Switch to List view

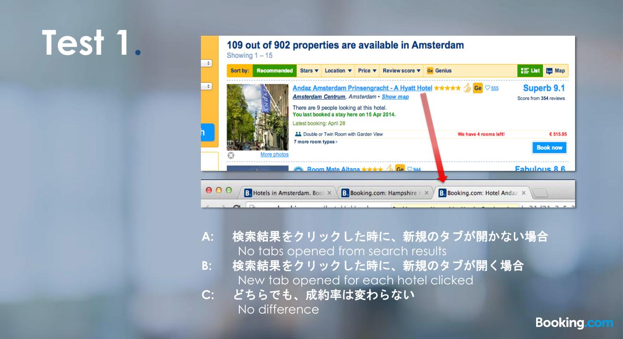(530, 71)
